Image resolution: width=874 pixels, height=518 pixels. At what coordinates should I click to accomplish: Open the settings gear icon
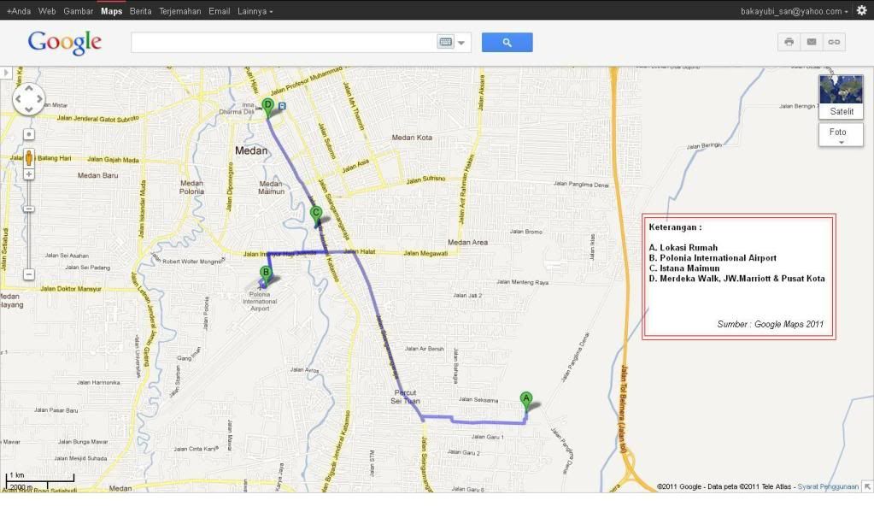862,10
